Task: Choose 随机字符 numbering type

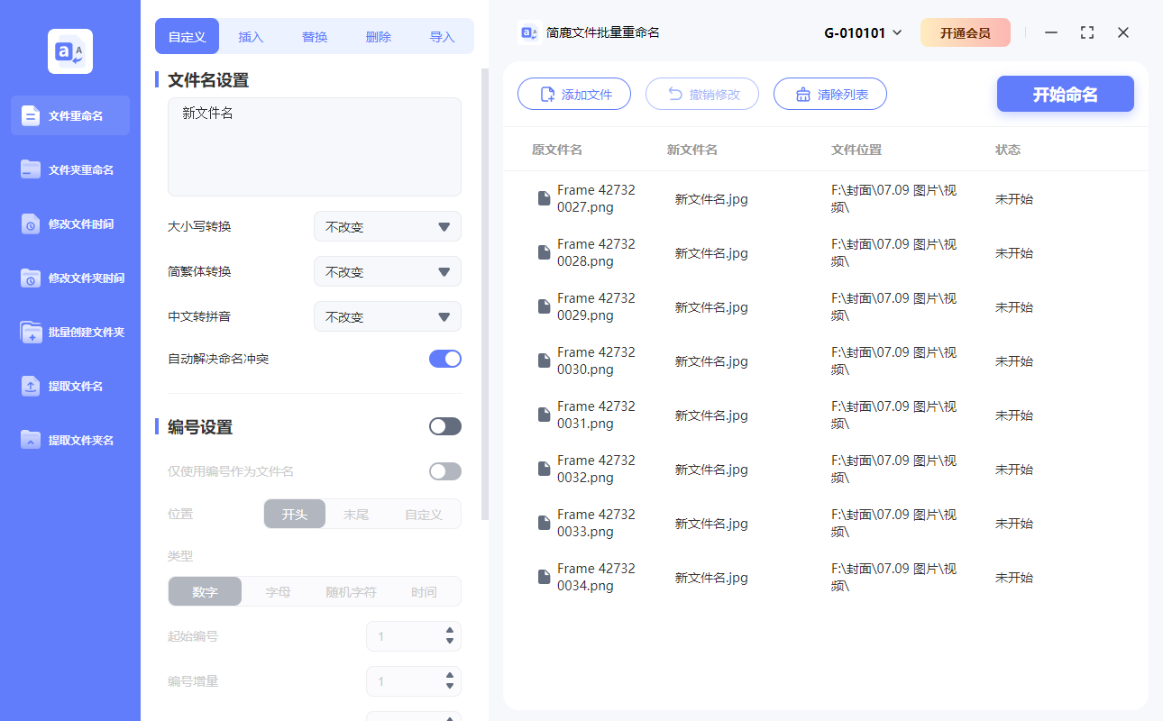Action: click(x=351, y=591)
